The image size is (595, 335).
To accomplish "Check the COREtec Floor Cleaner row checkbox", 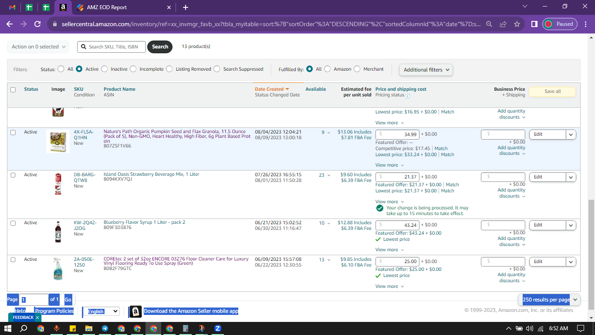I will point(13,260).
